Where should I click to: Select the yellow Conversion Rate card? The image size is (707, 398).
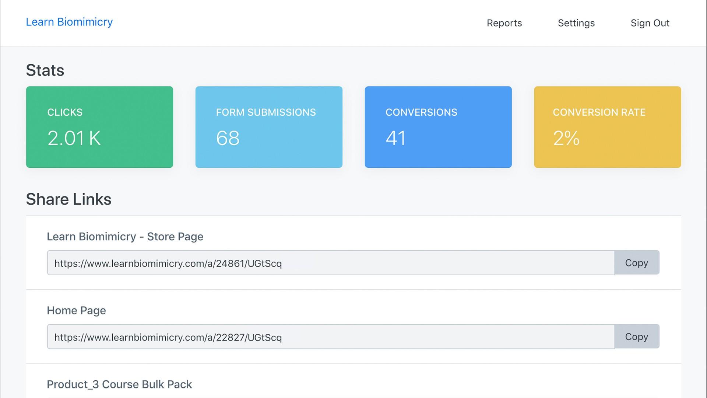[x=607, y=127]
